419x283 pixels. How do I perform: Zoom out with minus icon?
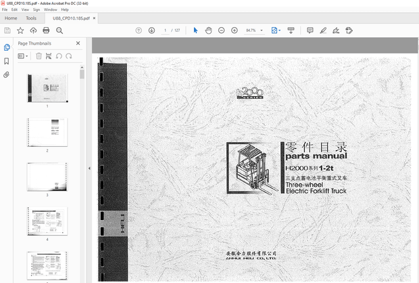[x=221, y=30]
